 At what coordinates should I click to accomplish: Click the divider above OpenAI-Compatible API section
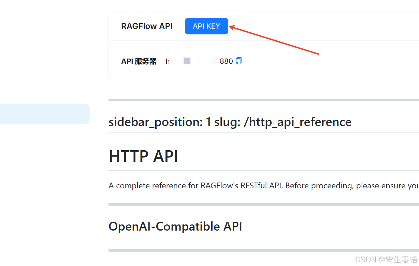point(239,205)
